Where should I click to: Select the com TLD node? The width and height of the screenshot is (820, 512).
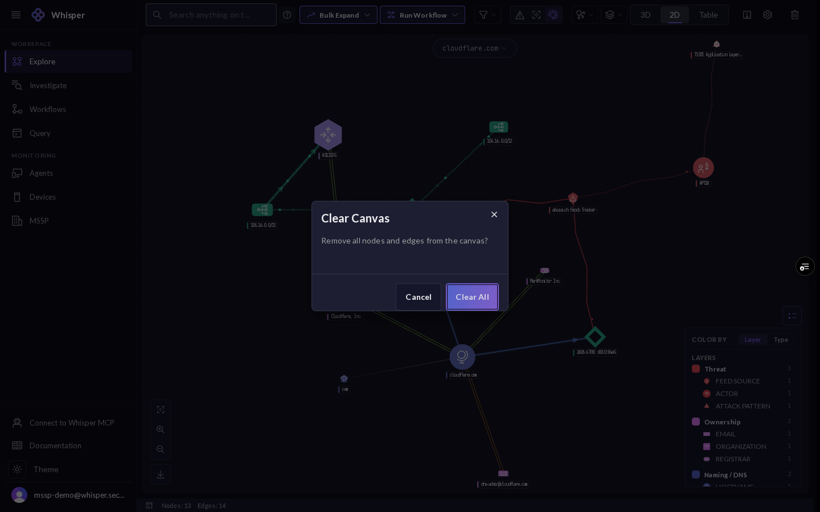point(344,379)
